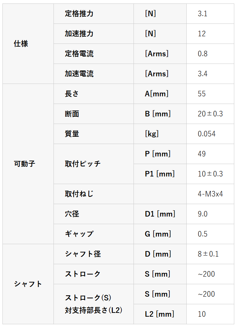This screenshot has height=326, width=236.
Task: Click the 取付ピッチ label cell
Action: click(83, 164)
